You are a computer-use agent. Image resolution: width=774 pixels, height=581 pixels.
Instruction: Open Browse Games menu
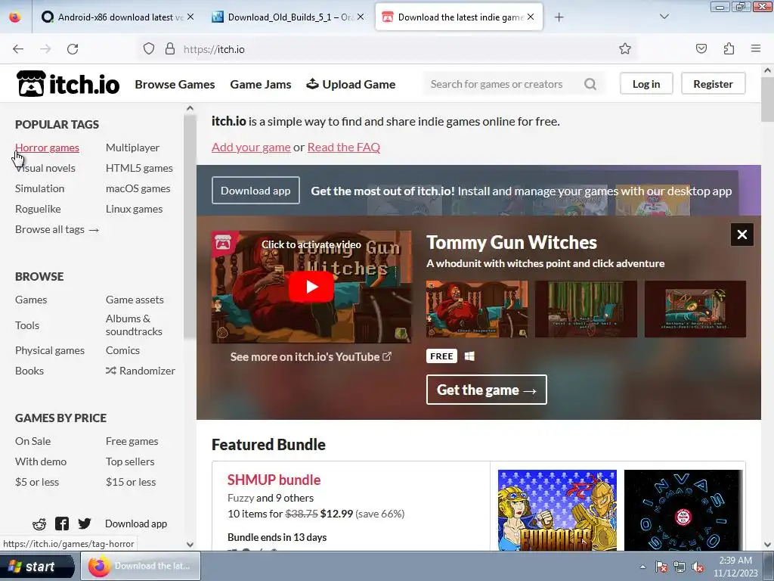coord(175,85)
